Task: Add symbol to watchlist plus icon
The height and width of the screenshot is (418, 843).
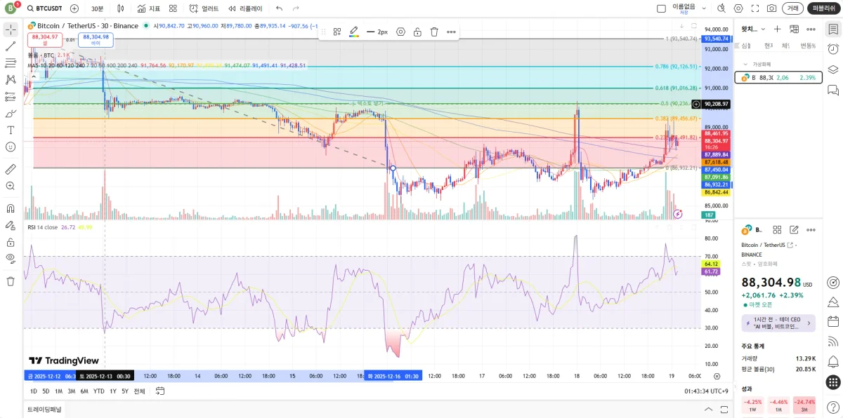Action: (777, 29)
